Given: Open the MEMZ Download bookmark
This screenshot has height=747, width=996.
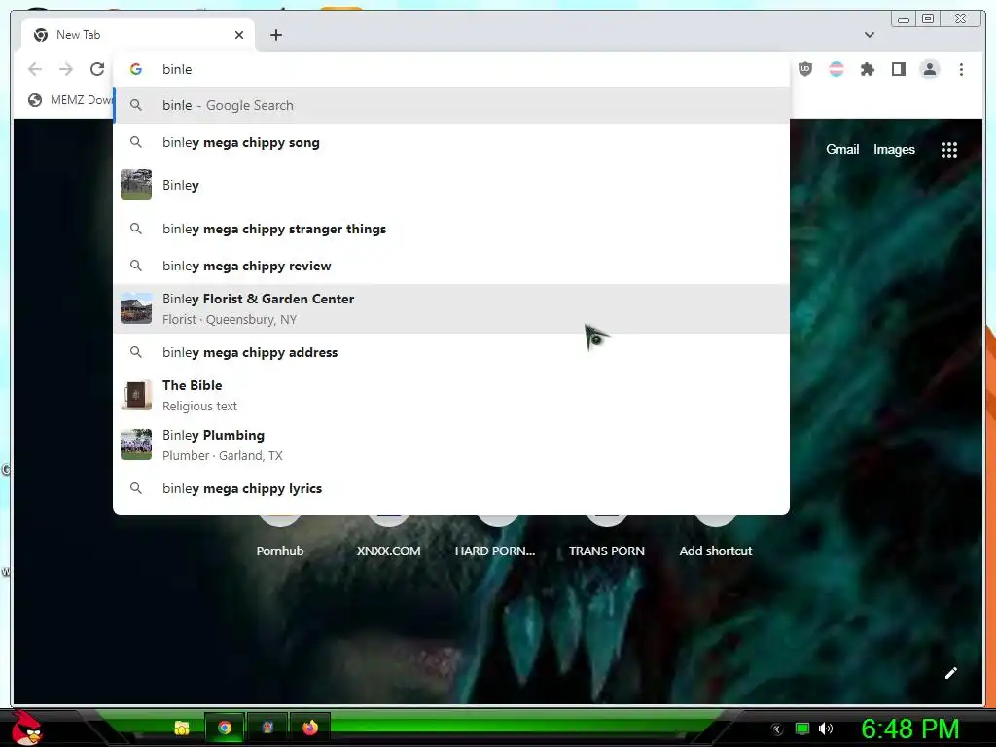Looking at the screenshot, I should (x=71, y=100).
